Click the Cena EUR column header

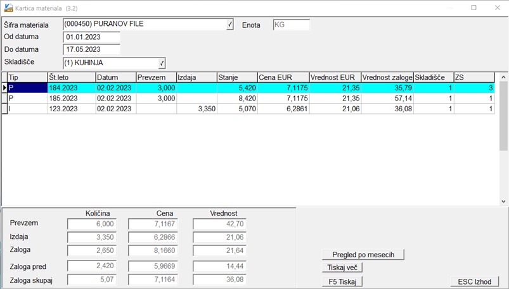point(282,77)
